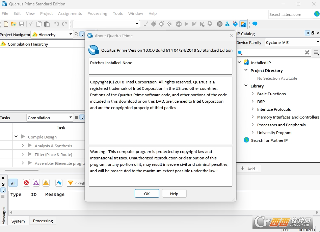320x232 pixels.
Task: Click the globe icon beside altera search
Action: [x=317, y=14]
